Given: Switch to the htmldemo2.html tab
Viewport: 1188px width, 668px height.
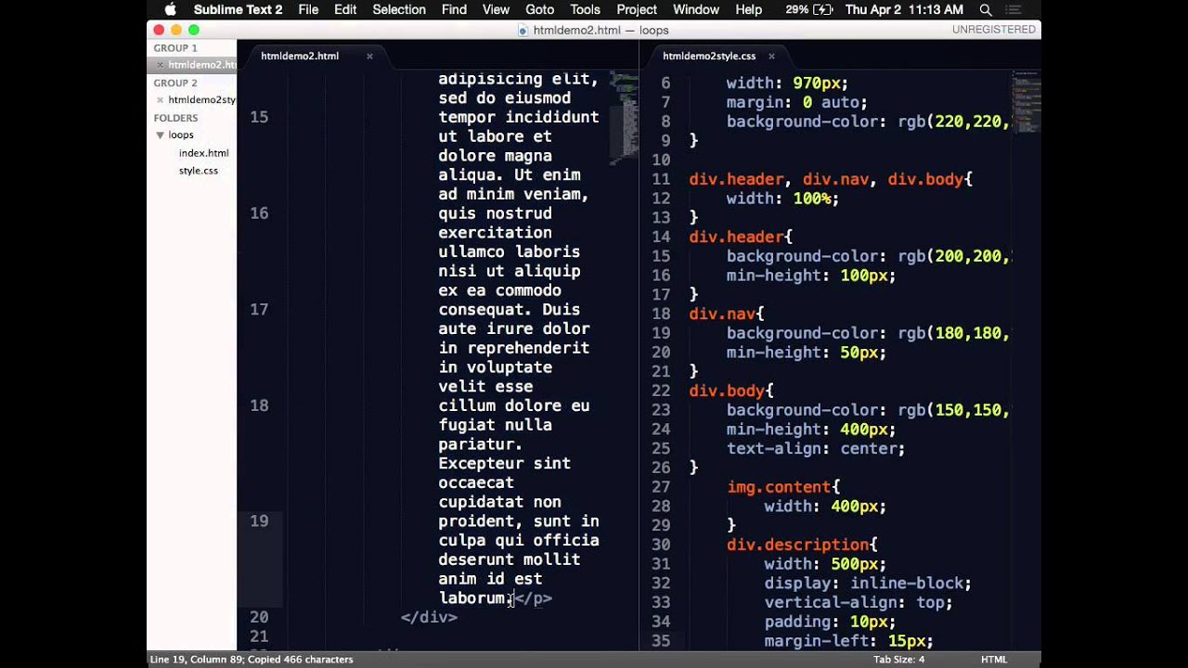Looking at the screenshot, I should pyautogui.click(x=299, y=56).
